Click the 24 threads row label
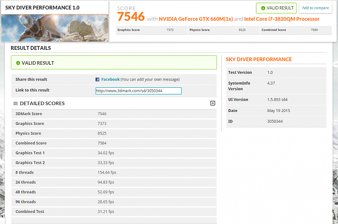Screen dimensions: 338x224 26,182
